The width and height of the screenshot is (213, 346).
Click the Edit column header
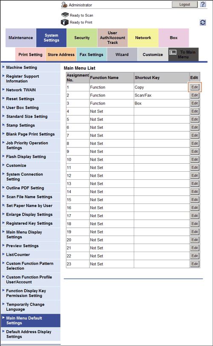pyautogui.click(x=194, y=78)
